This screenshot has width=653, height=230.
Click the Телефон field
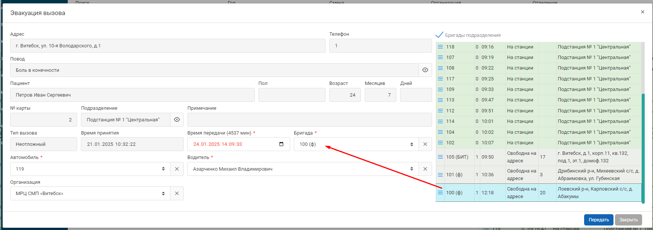[x=381, y=46]
